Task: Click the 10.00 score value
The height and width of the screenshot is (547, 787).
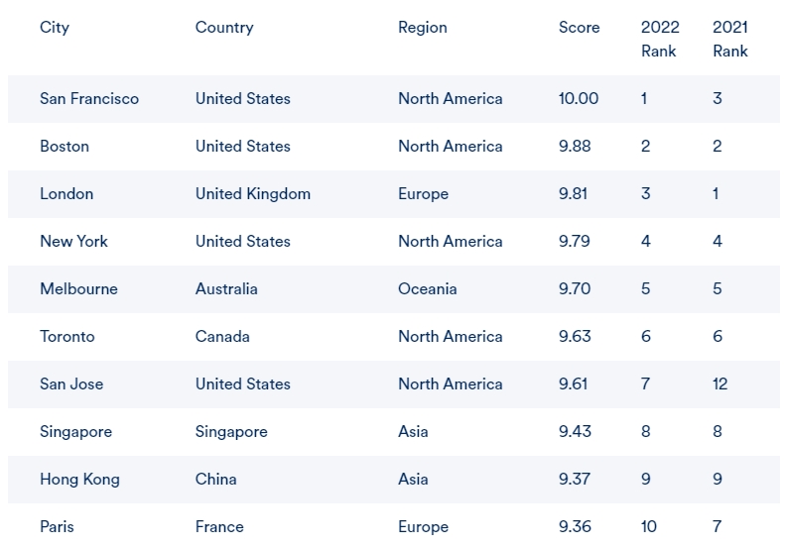Action: (x=579, y=99)
